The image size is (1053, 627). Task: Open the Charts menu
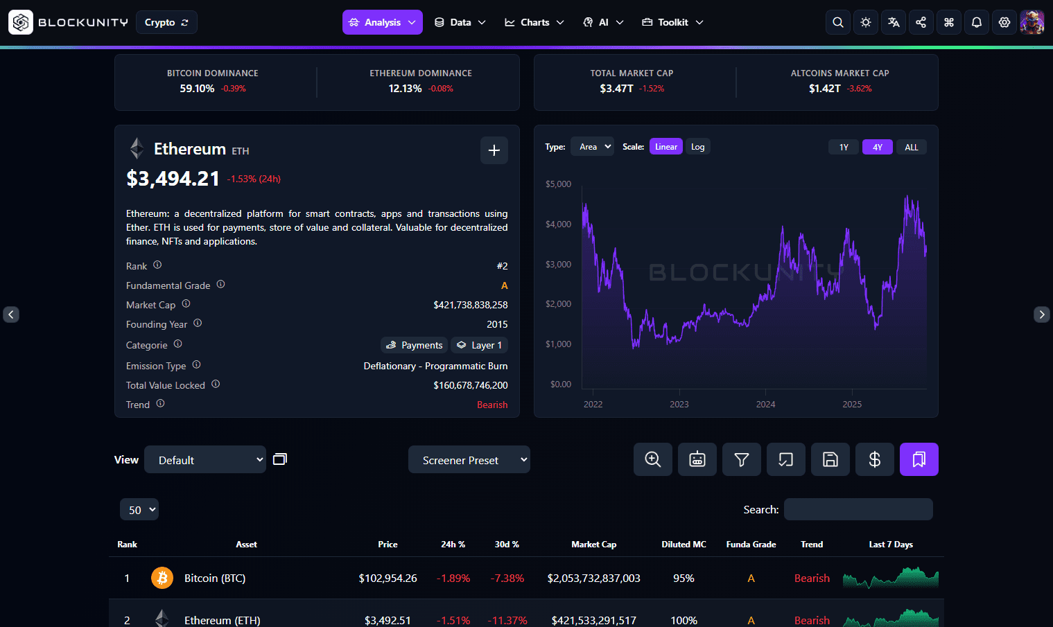534,22
